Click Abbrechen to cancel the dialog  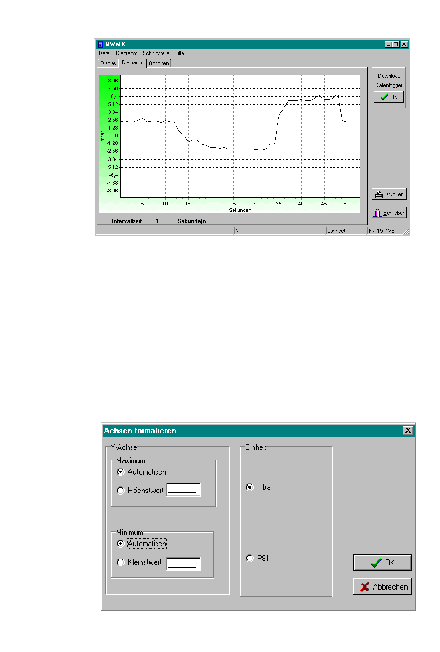383,587
